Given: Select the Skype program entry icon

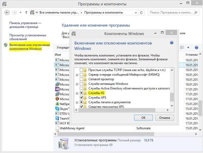Looking at the screenshot, I should point(57,109).
